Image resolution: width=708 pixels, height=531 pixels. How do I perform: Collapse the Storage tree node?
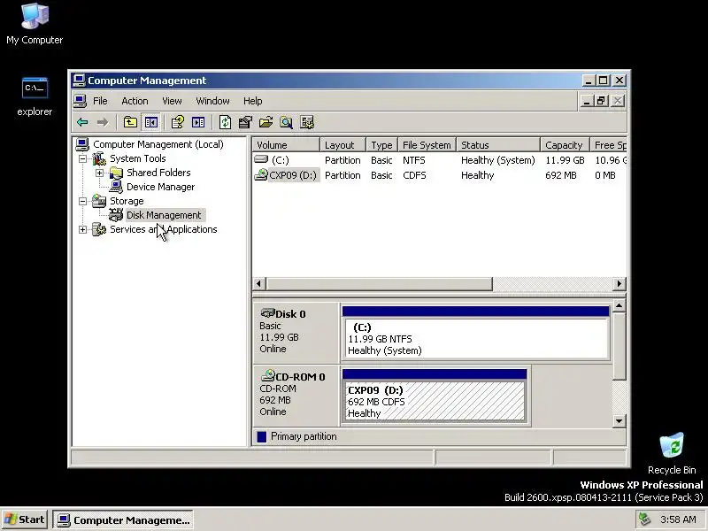[82, 201]
